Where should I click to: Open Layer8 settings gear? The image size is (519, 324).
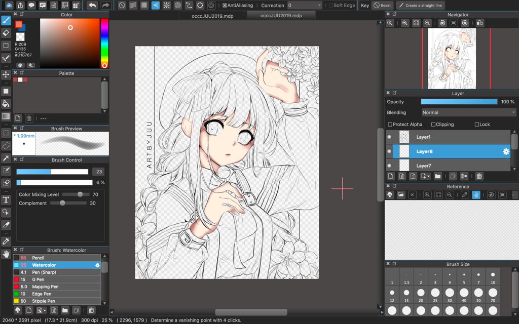click(x=506, y=151)
